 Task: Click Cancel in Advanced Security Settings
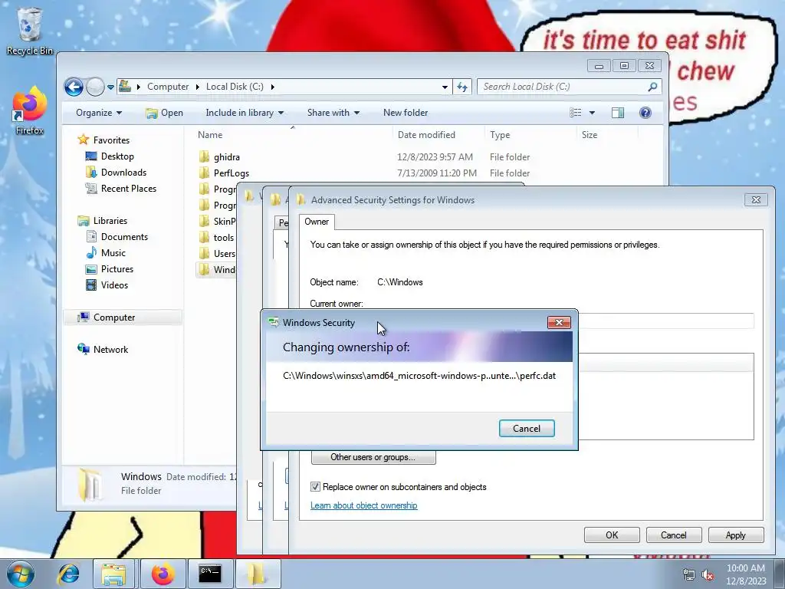coord(673,535)
